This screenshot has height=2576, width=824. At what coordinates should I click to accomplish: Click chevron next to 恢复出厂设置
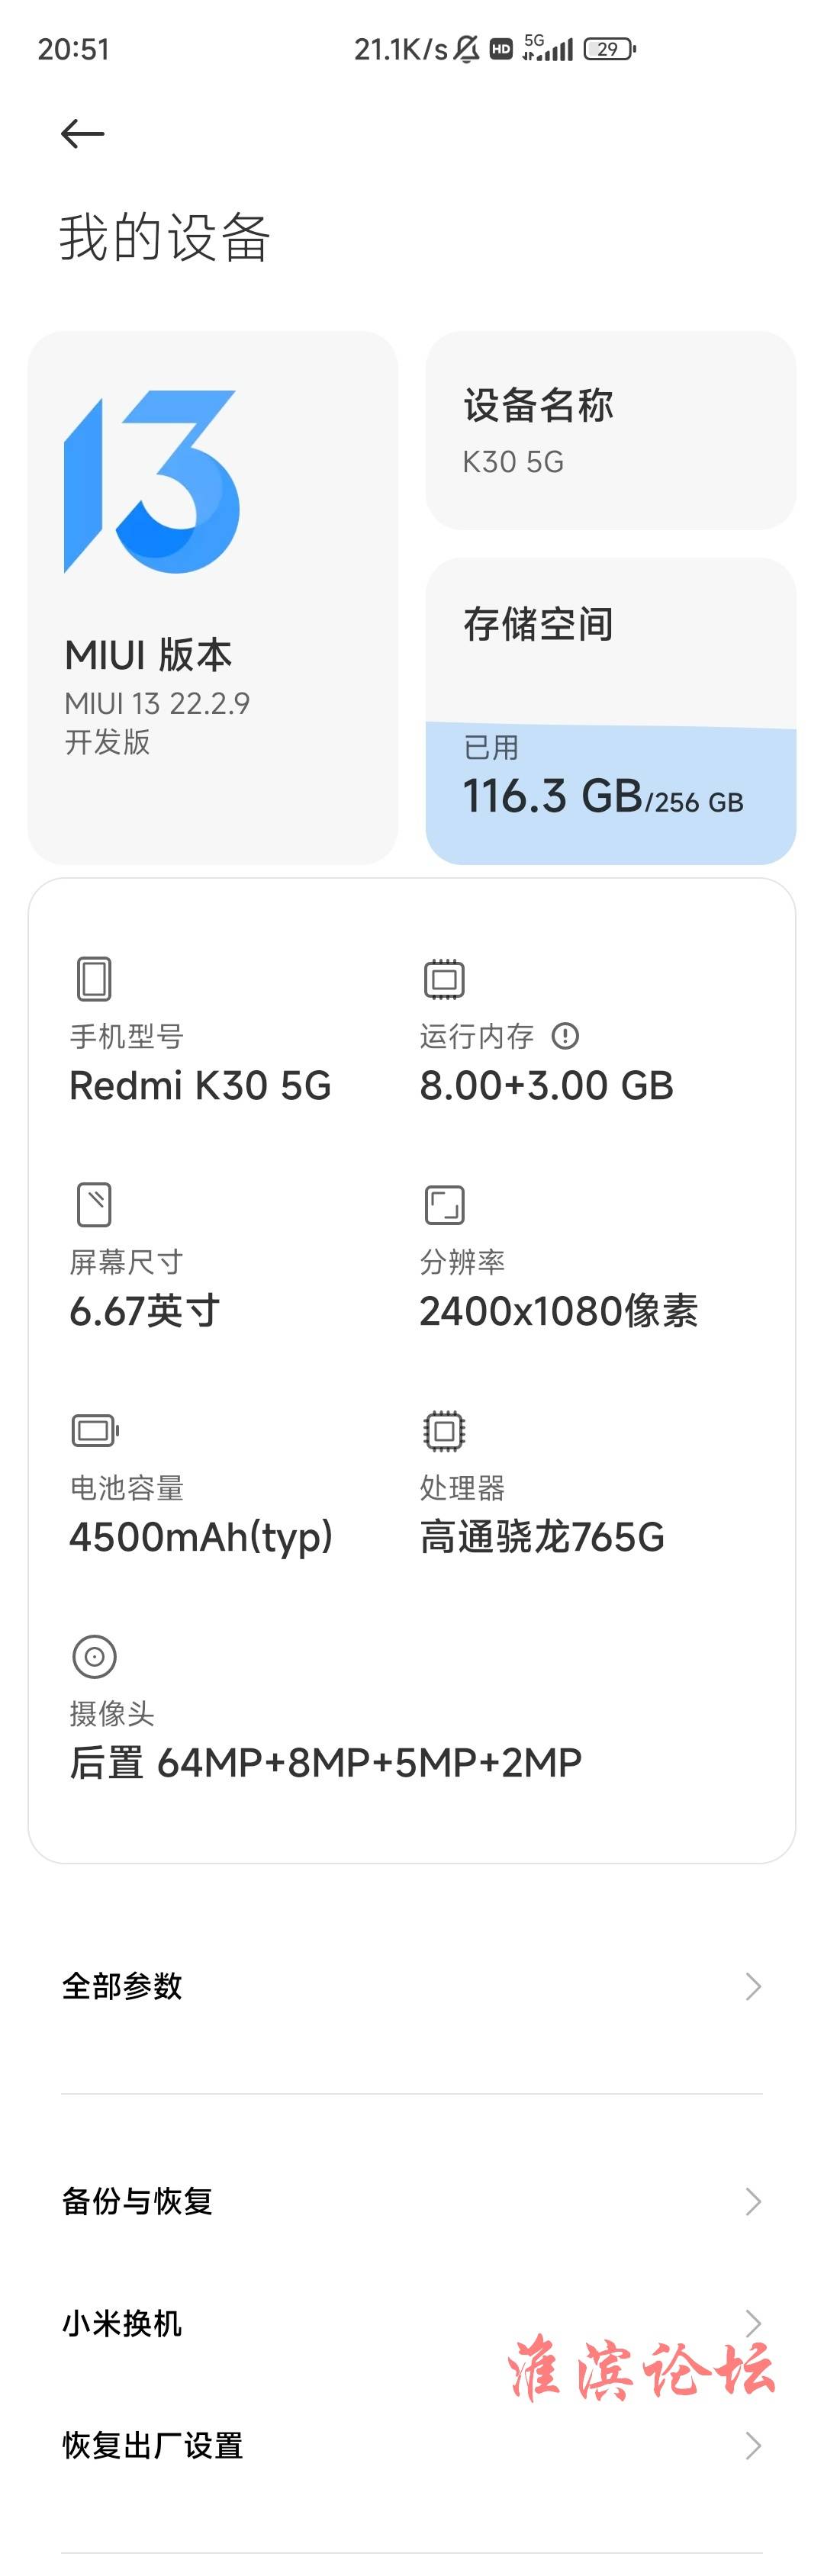[x=754, y=2445]
